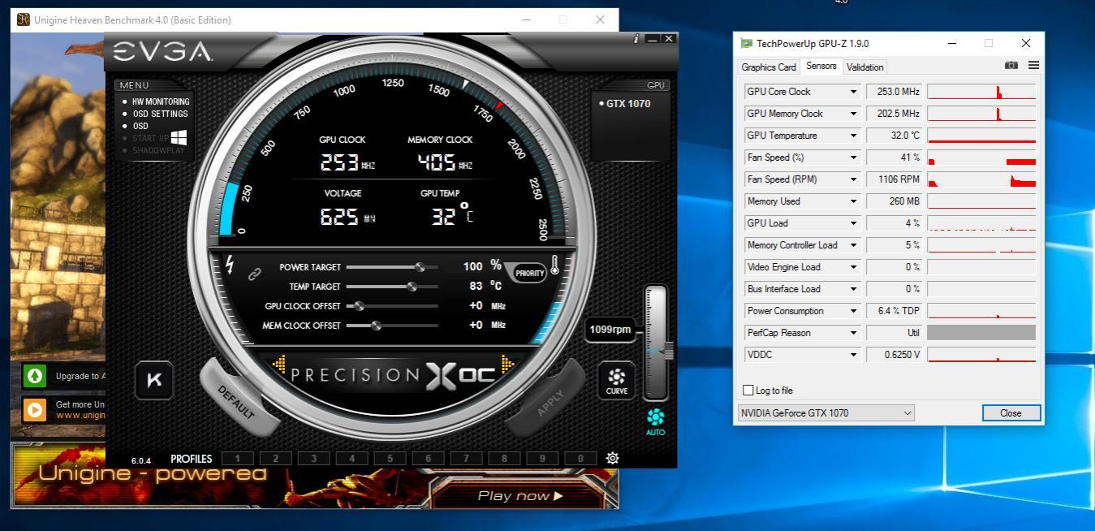Open NVIDIA GeForce GTX 1070 device combo box
This screenshot has height=531, width=1095.
(826, 412)
